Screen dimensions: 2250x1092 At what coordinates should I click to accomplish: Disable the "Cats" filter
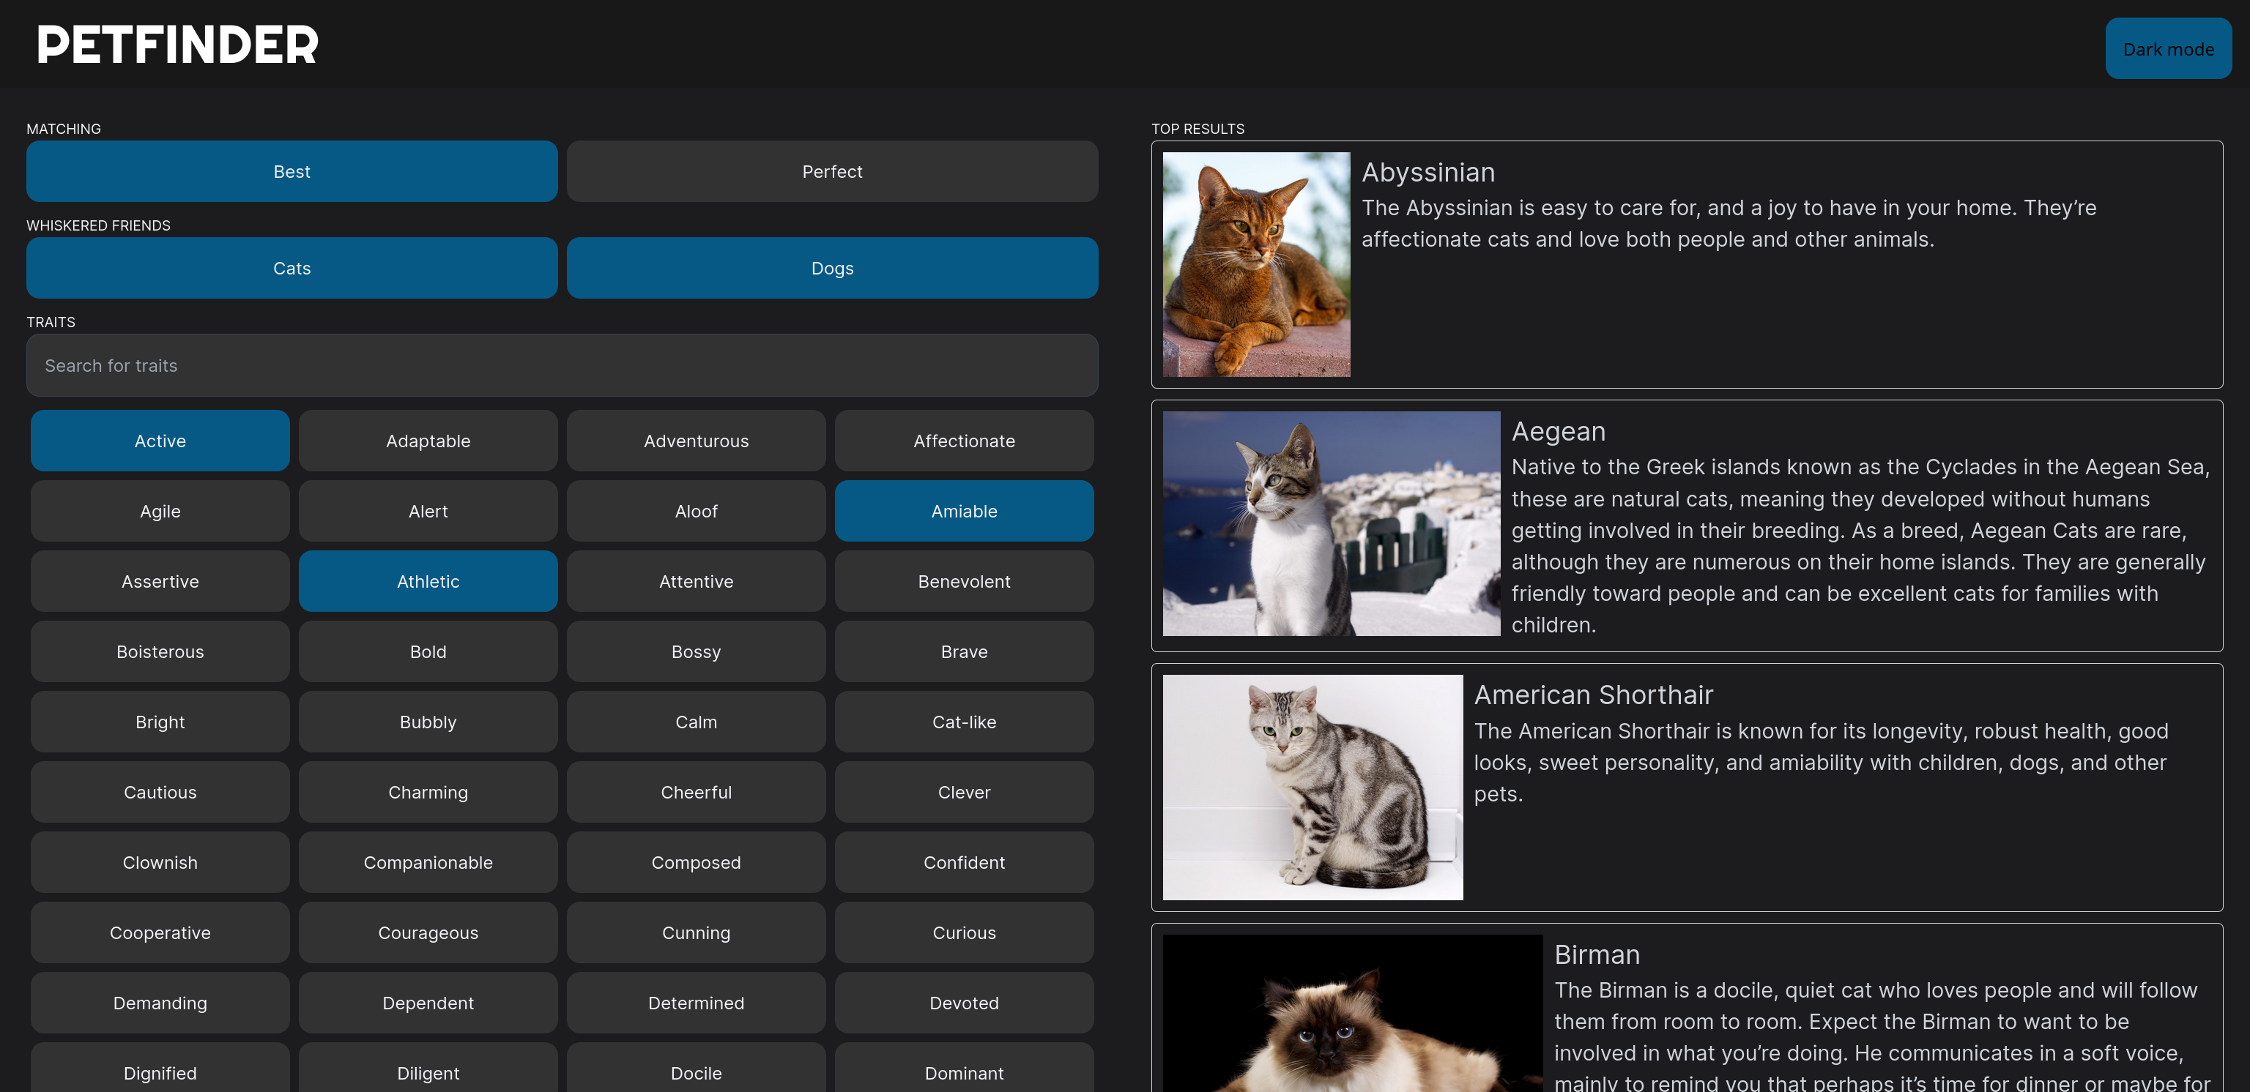tap(292, 268)
